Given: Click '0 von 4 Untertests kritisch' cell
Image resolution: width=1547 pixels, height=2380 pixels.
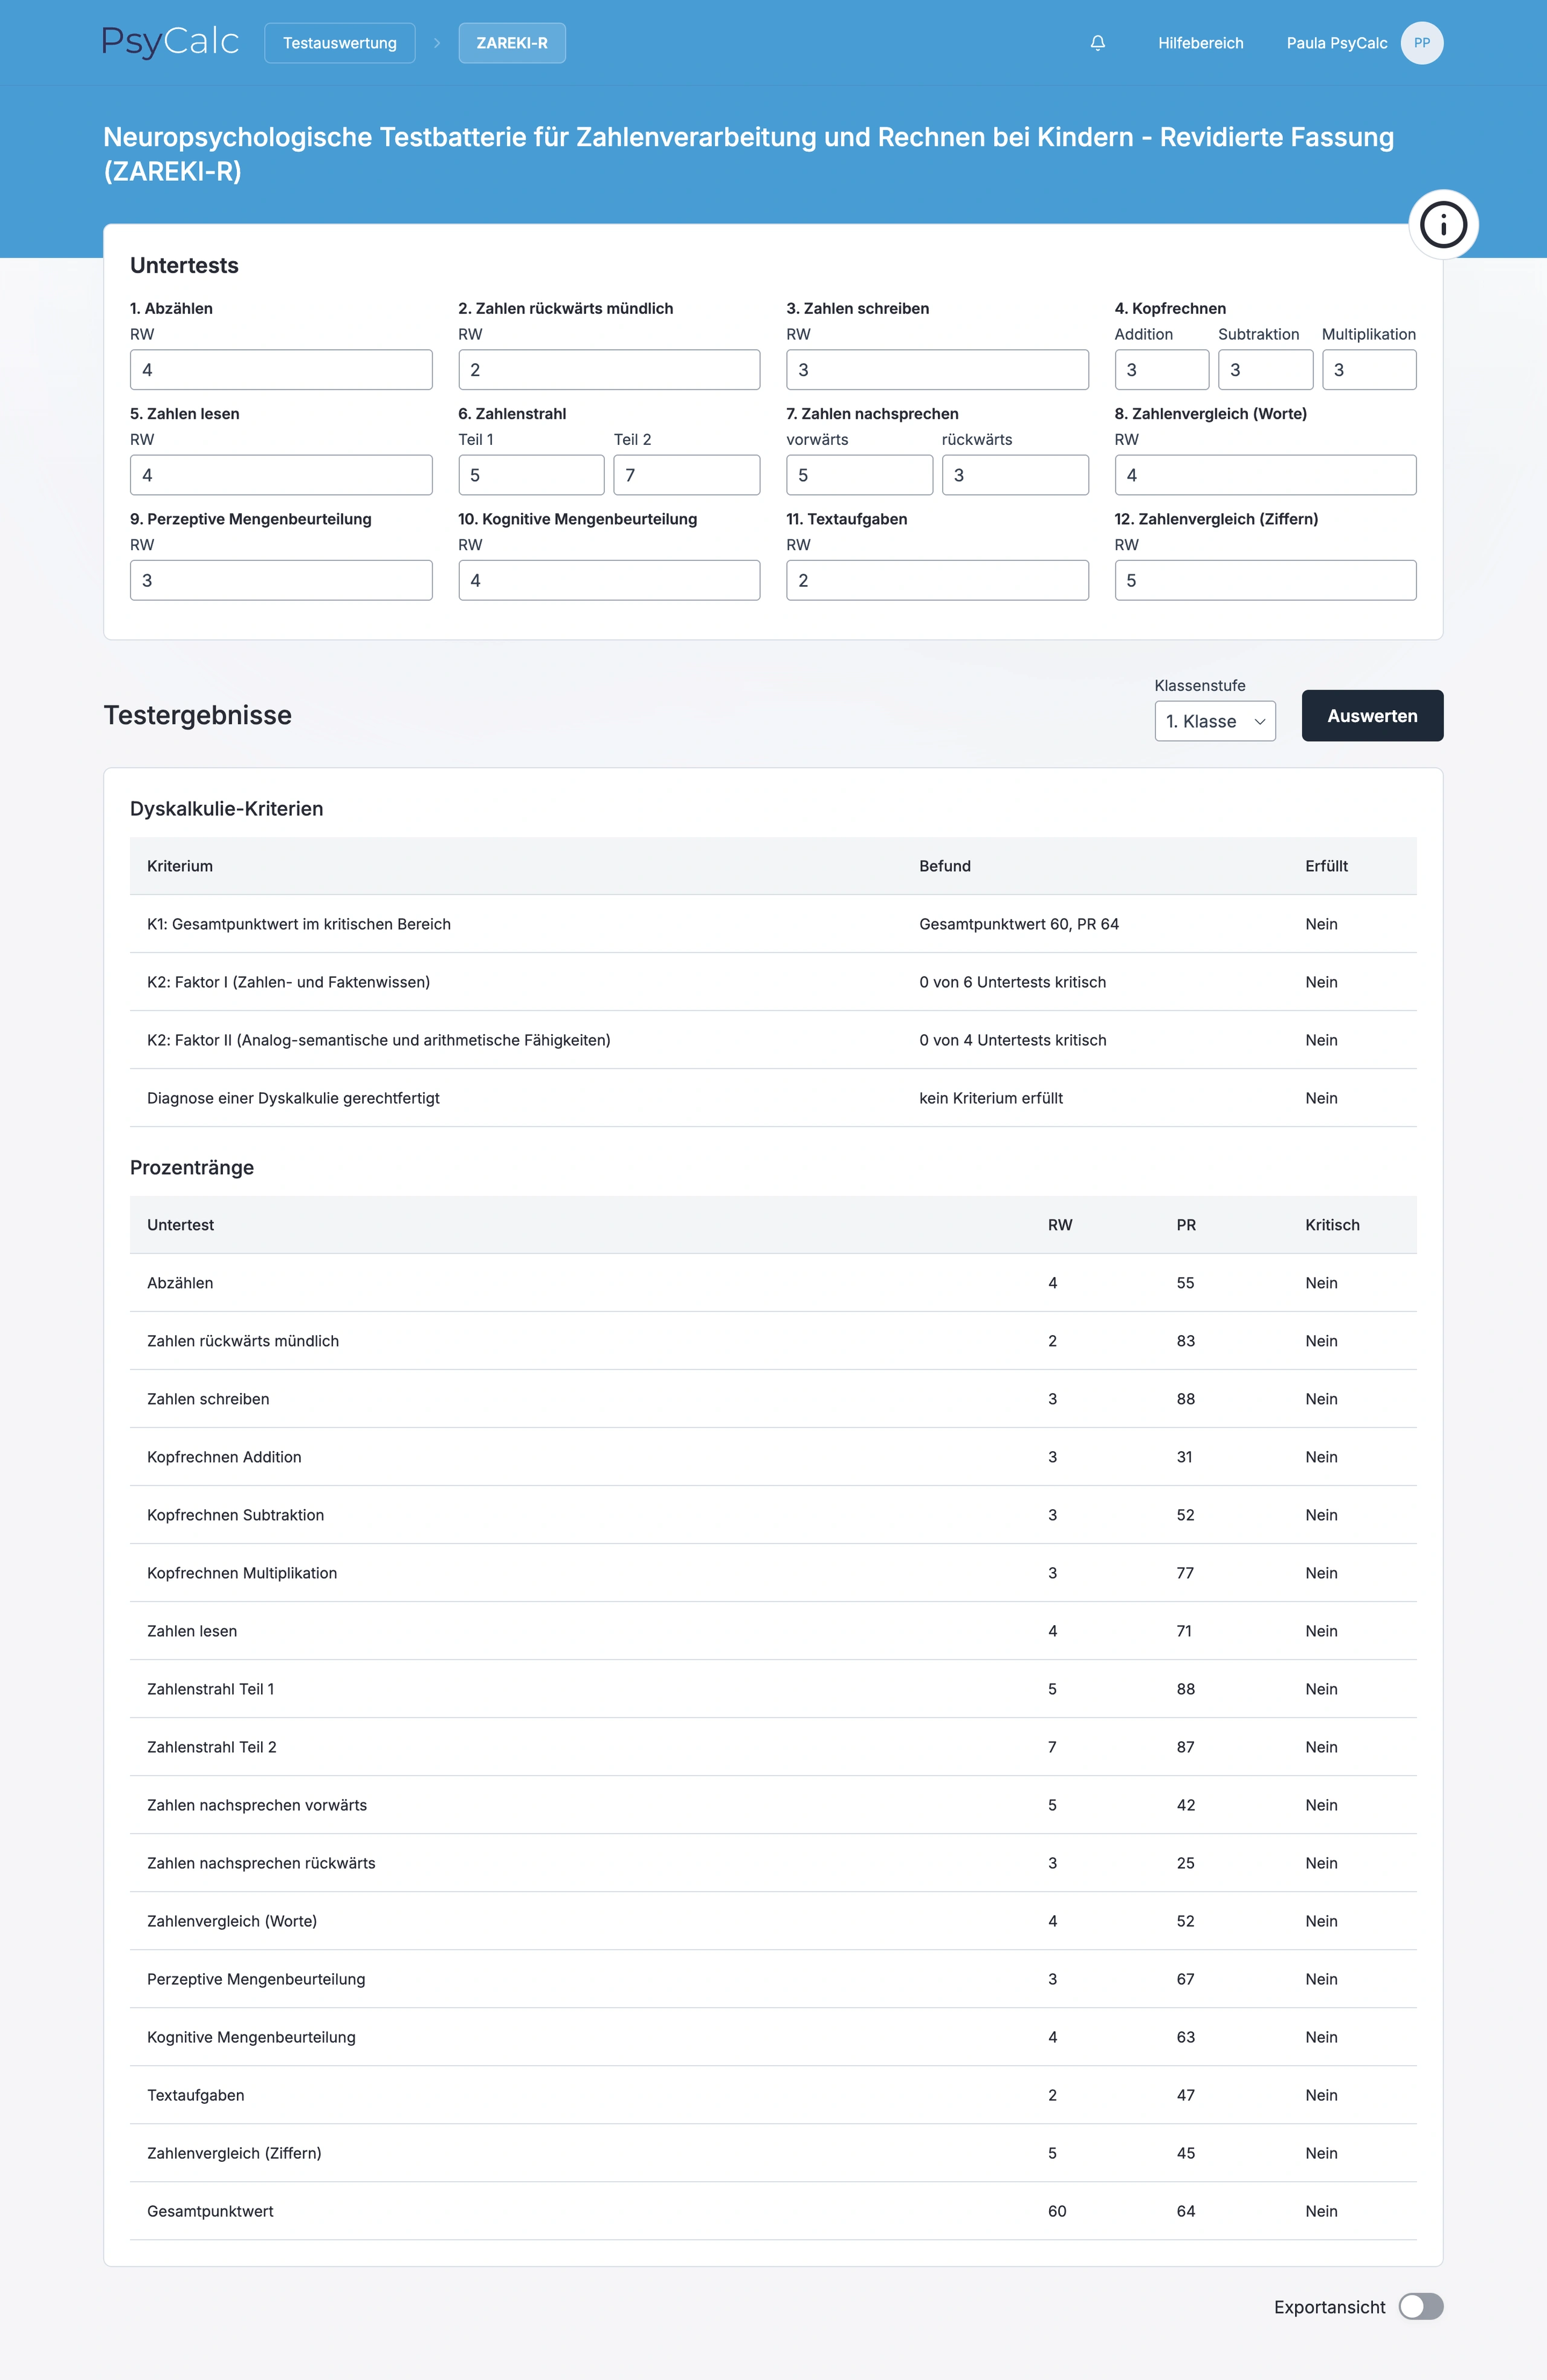Looking at the screenshot, I should tap(1012, 1040).
